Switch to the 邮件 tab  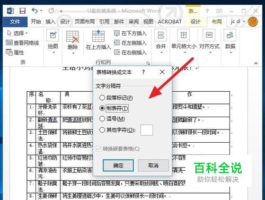pos(119,22)
